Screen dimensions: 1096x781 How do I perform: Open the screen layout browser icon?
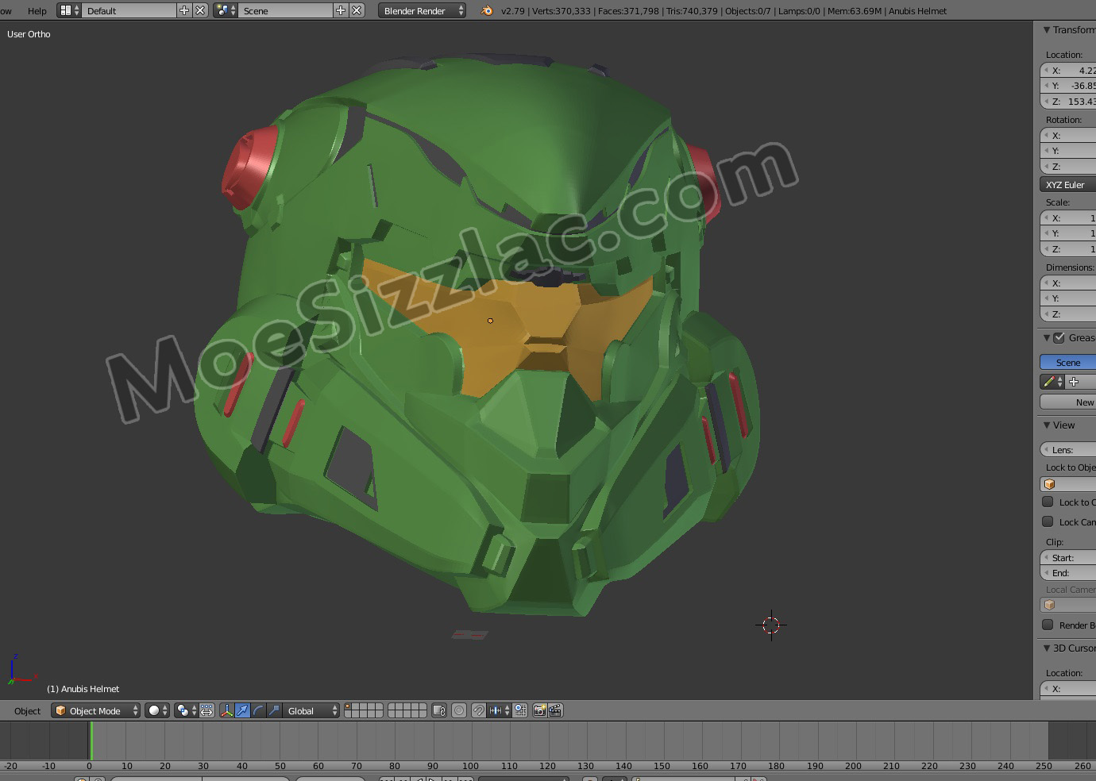pos(69,10)
